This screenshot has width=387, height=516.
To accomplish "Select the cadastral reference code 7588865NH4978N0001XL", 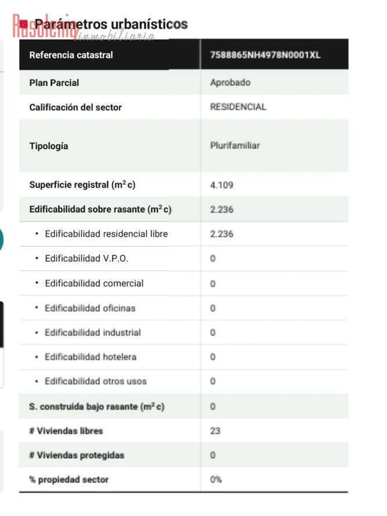I will (265, 55).
